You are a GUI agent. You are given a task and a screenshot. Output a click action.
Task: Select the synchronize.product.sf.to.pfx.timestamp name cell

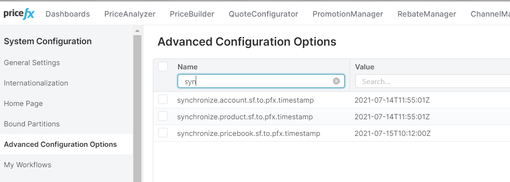[245, 117]
